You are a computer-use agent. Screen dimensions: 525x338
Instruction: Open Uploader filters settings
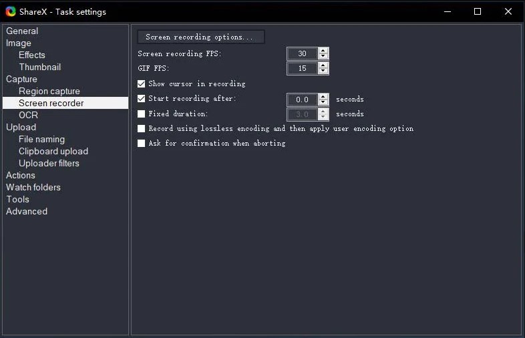[49, 163]
